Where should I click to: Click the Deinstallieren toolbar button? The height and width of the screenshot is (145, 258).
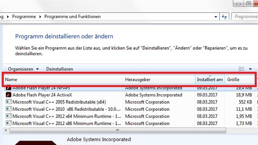coord(59,69)
